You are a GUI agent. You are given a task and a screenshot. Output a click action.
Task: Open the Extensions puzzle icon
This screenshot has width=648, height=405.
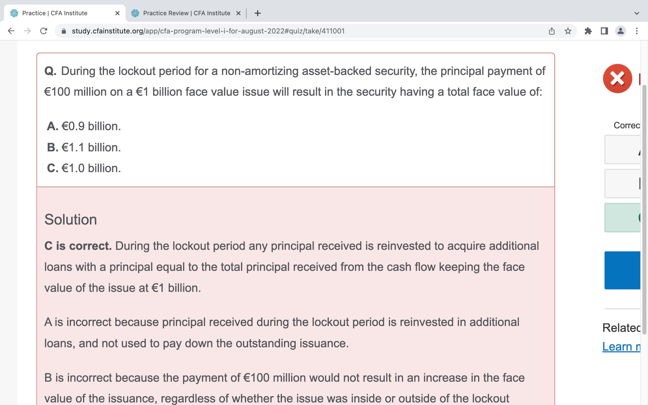[588, 31]
